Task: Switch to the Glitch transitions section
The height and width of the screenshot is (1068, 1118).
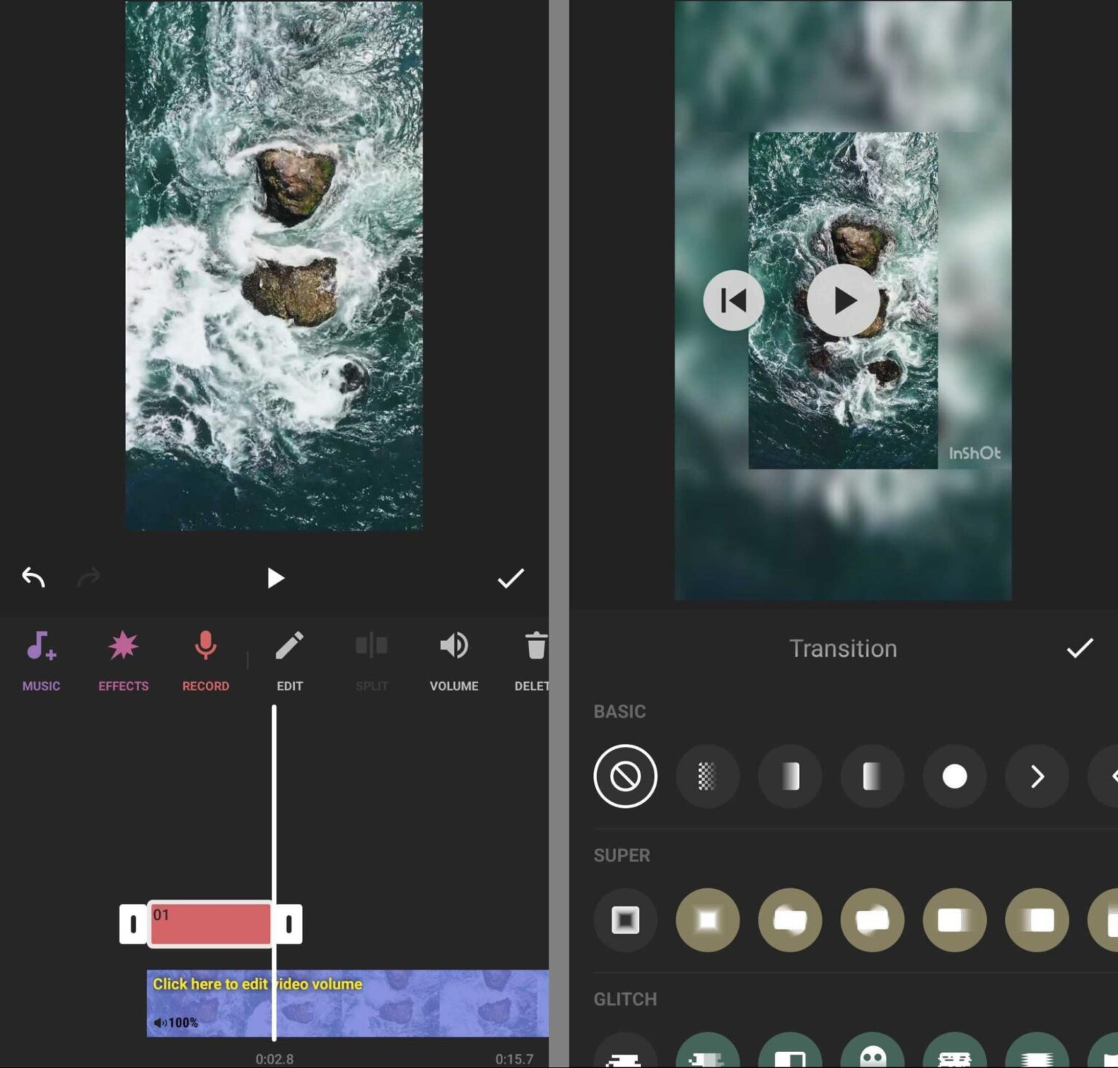Action: tap(625, 999)
